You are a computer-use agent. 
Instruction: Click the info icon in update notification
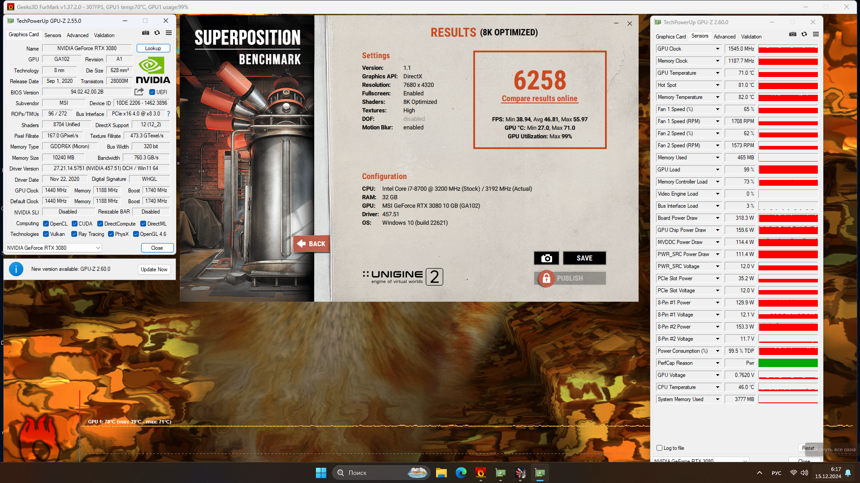click(16, 269)
